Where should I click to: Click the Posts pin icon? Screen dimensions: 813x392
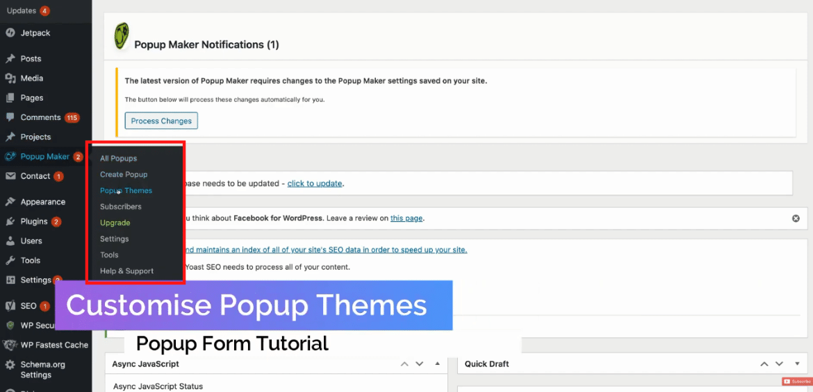10,58
